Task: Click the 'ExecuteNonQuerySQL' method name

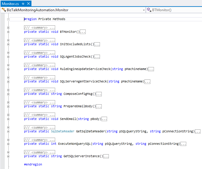Action: 74,144
